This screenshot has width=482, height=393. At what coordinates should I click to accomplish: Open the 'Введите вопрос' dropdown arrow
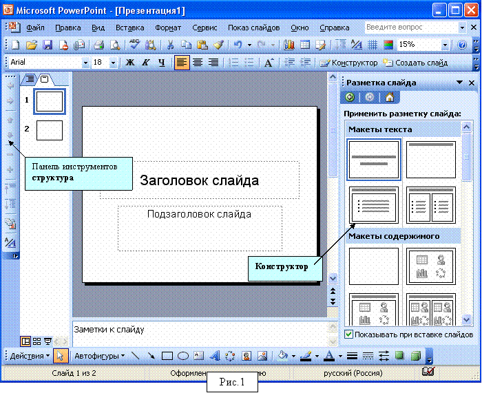pyautogui.click(x=462, y=28)
